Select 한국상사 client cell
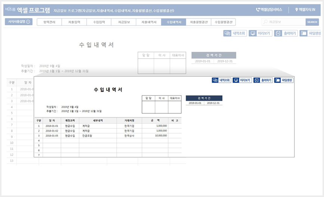Image resolution: width=324 pixels, height=197 pixels. (x=129, y=136)
